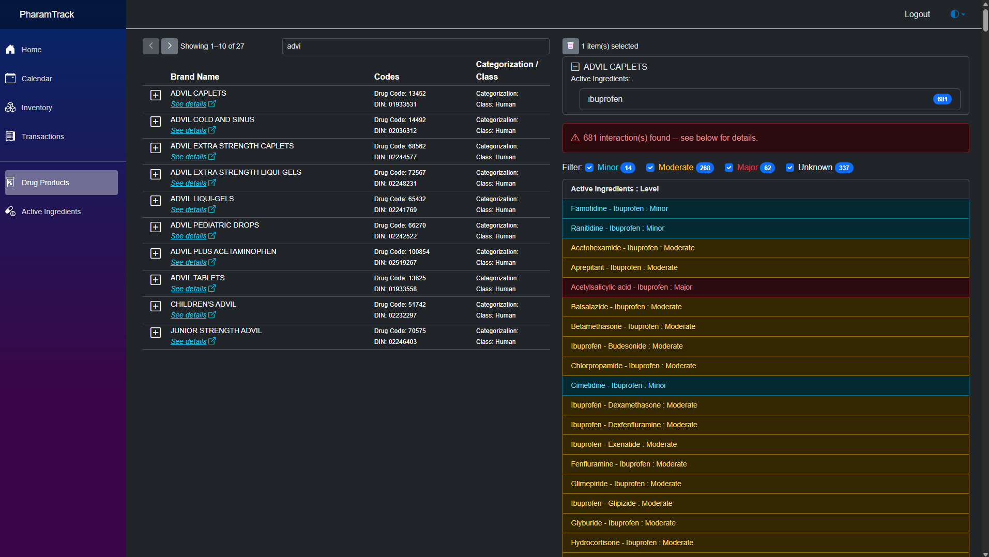Add CHILDREN'S ADVIL with plus icon
989x557 pixels.
156,306
